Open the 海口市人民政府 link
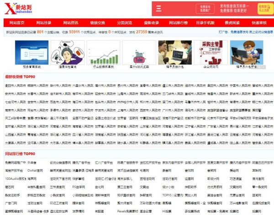 tap(83, 102)
